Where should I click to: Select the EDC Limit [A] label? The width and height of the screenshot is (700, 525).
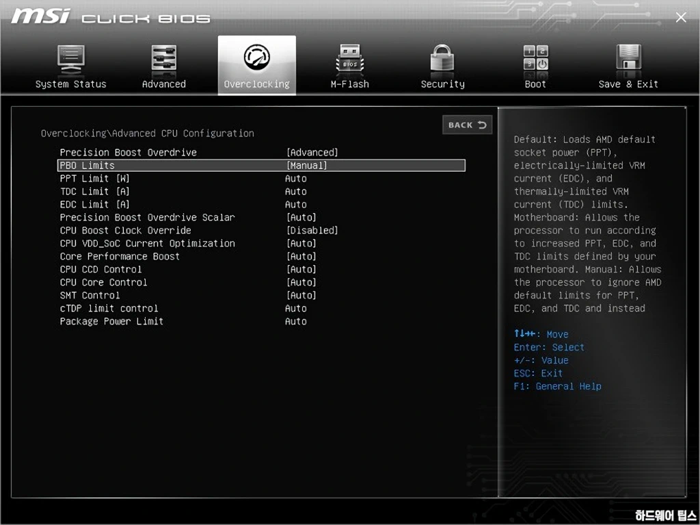[x=94, y=205]
